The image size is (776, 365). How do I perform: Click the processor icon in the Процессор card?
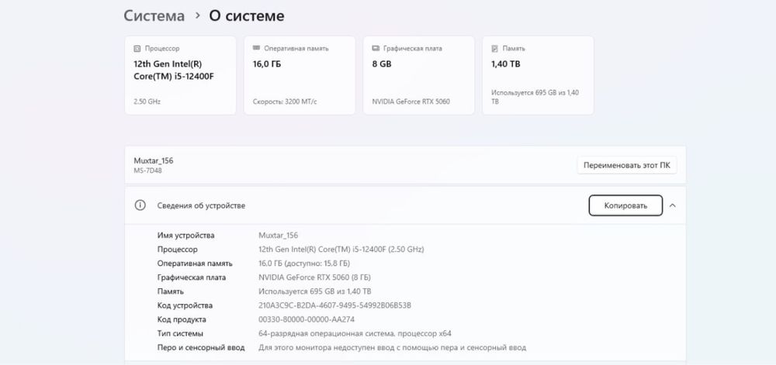coord(137,48)
